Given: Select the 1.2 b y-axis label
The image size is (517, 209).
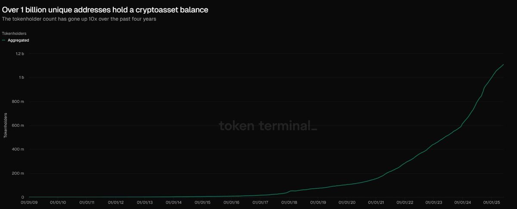Looking at the screenshot, I should pos(19,54).
